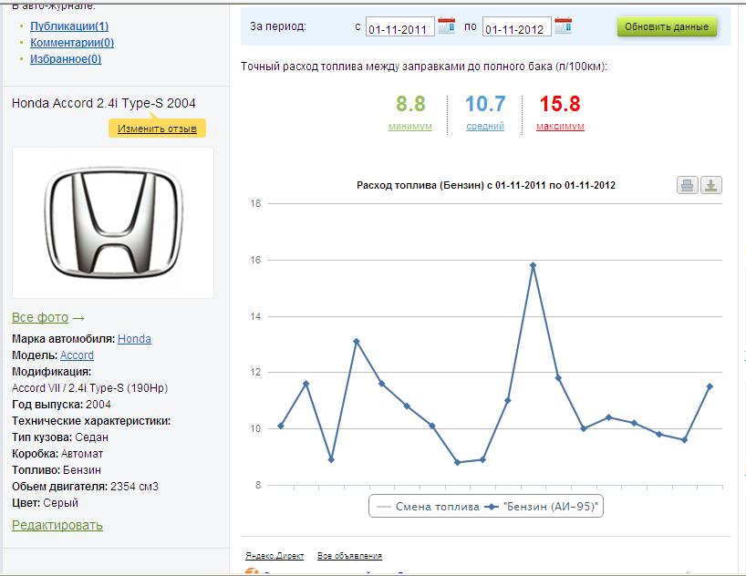
Task: Click the minimum value 8.8
Action: click(410, 104)
